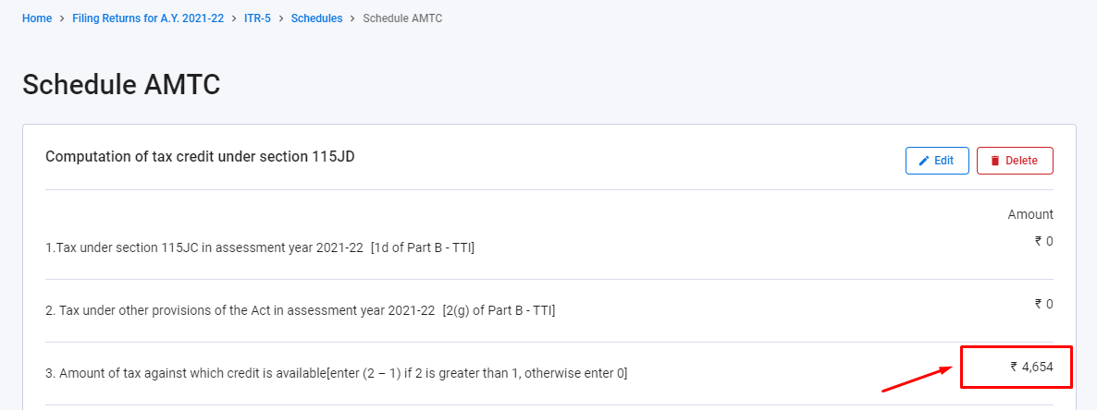1097x410 pixels.
Task: Select the section 115JD computation title
Action: pos(200,157)
